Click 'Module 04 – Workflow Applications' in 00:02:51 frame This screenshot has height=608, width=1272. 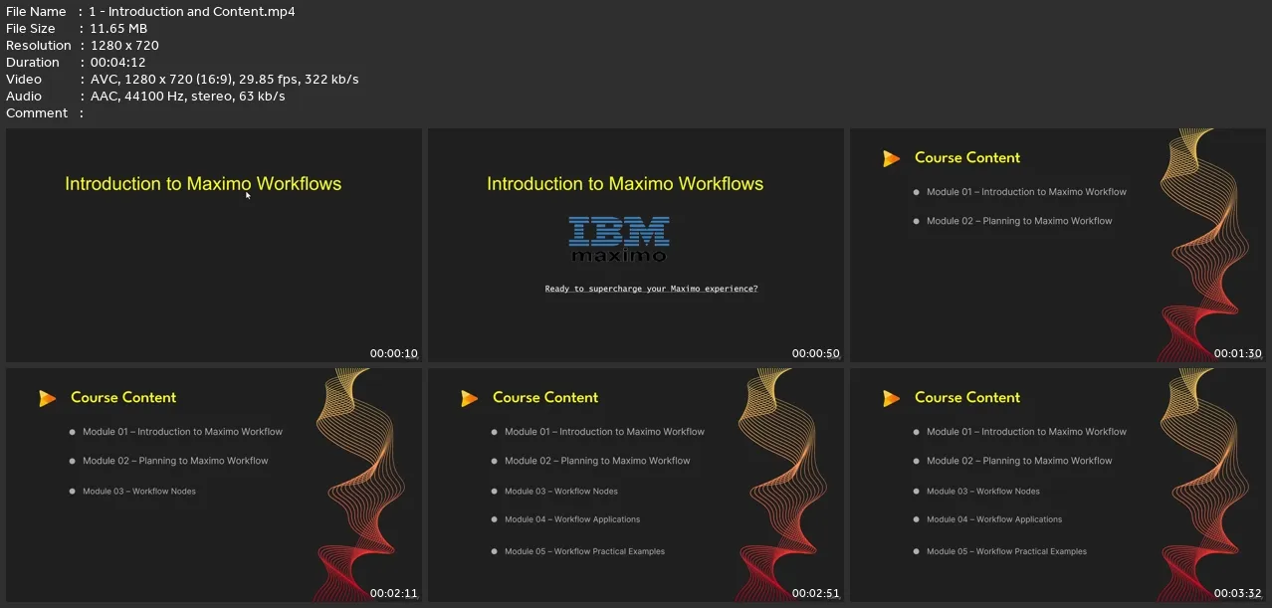[572, 519]
